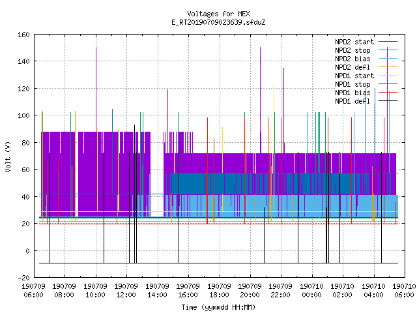Click the x-axis tick label 190710 04:00

374,291
